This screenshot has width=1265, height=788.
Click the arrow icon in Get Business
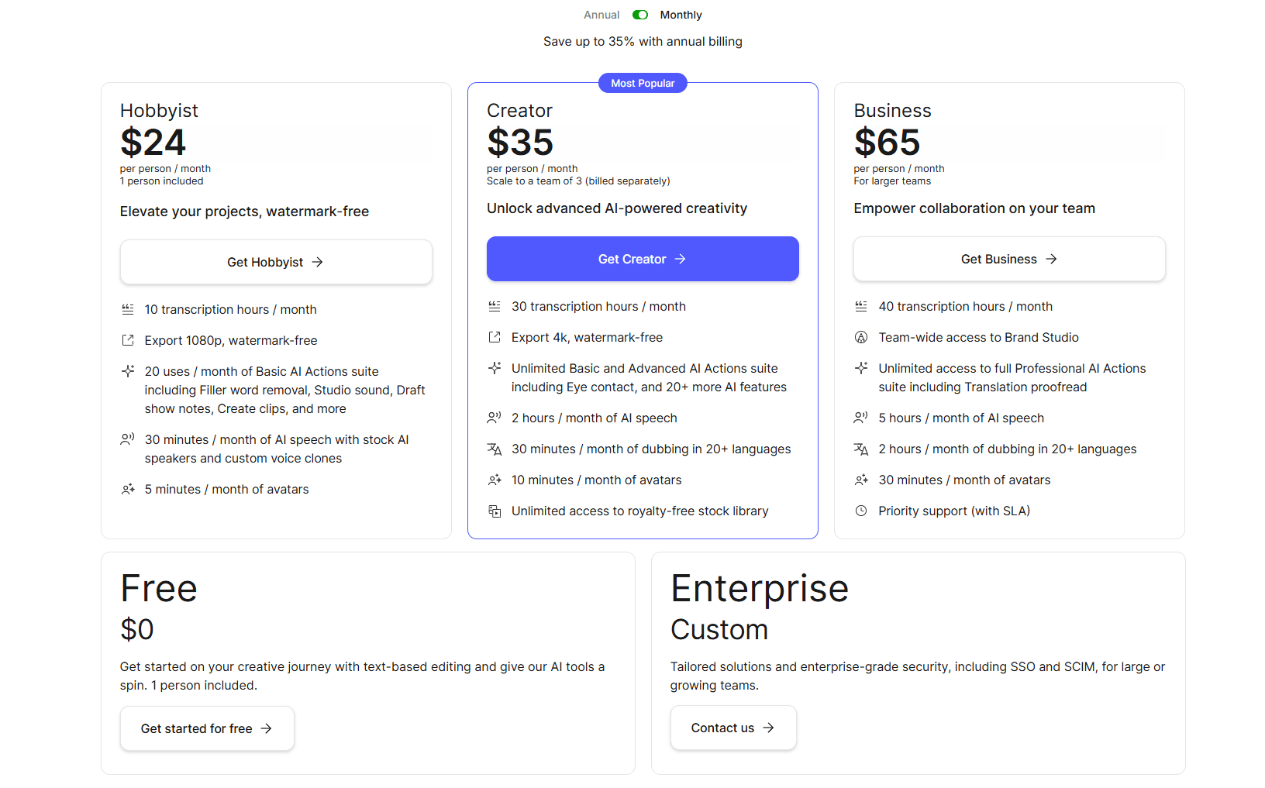(1051, 259)
